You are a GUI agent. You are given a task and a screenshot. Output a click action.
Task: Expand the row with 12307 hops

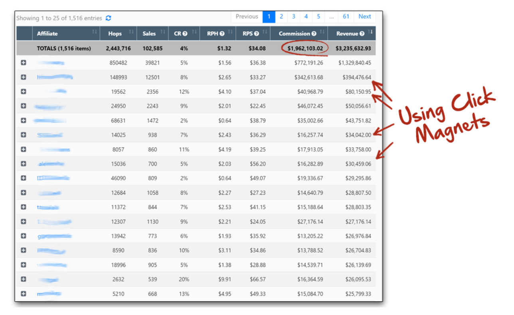[x=24, y=221]
